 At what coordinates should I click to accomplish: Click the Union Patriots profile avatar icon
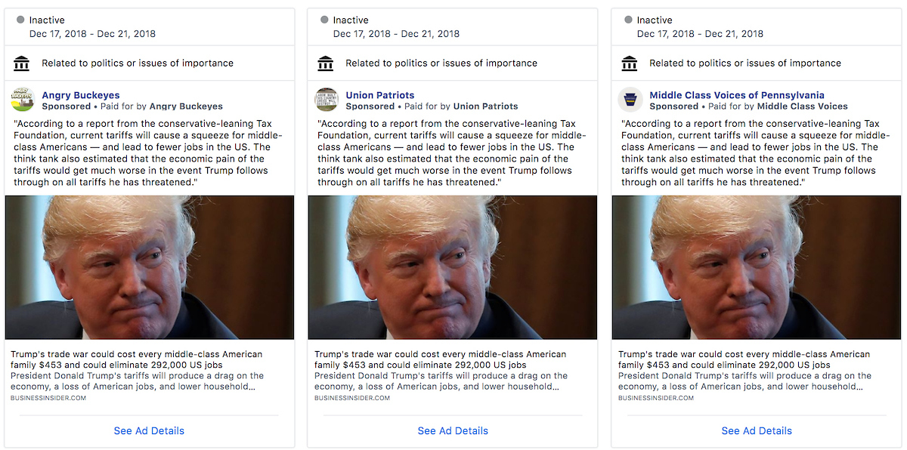pos(327,100)
